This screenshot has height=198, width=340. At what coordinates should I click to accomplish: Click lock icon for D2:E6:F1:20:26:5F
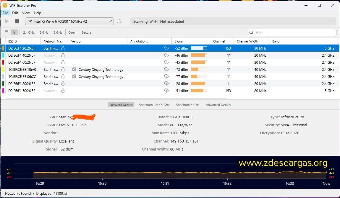coord(63,84)
